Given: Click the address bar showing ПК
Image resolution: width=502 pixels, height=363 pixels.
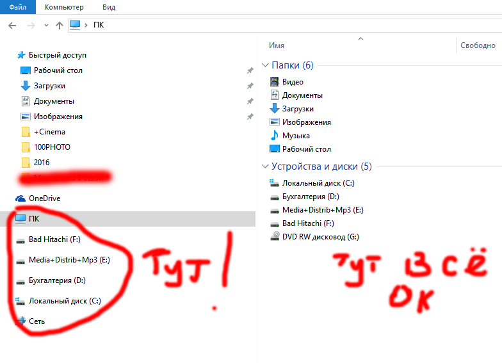Looking at the screenshot, I should [256, 25].
